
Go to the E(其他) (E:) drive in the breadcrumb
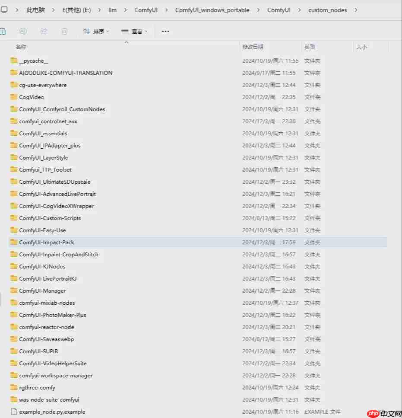click(76, 10)
